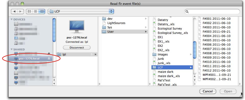
Task: Select maize dark_.xls file
Action: click(172, 76)
